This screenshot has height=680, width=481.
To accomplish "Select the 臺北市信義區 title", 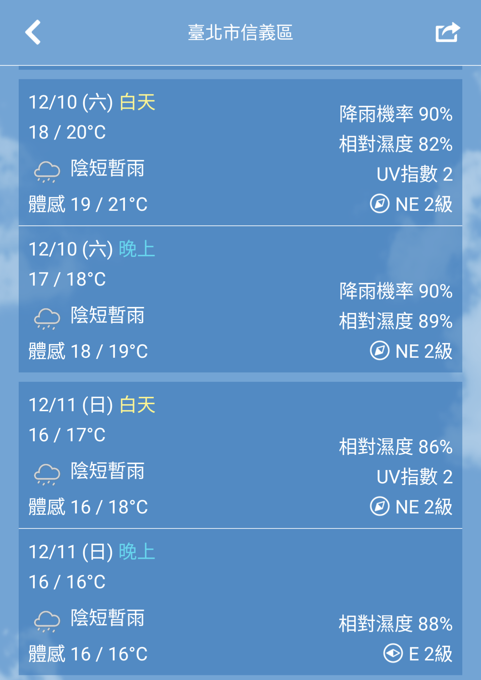I will pyautogui.click(x=240, y=32).
